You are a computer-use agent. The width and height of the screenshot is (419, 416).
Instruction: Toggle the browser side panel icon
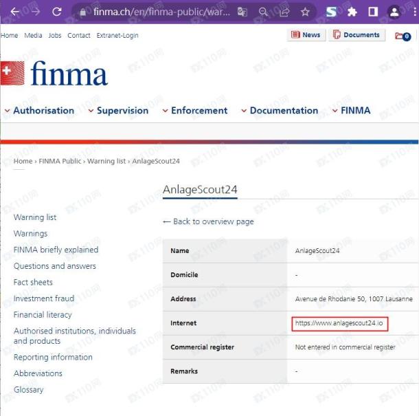tap(373, 12)
